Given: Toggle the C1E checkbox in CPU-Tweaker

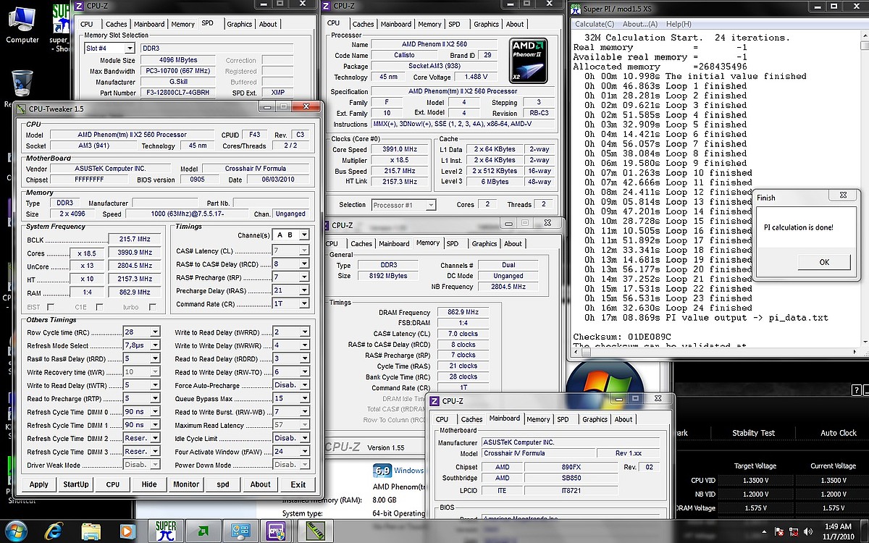Looking at the screenshot, I should click(x=99, y=307).
